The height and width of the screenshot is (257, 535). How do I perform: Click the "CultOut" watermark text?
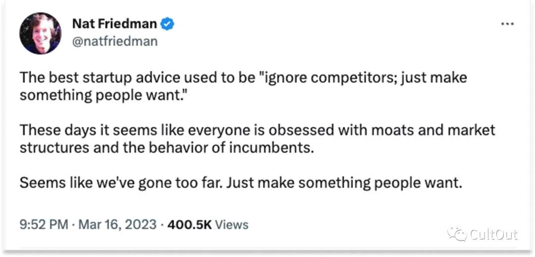tap(493, 234)
